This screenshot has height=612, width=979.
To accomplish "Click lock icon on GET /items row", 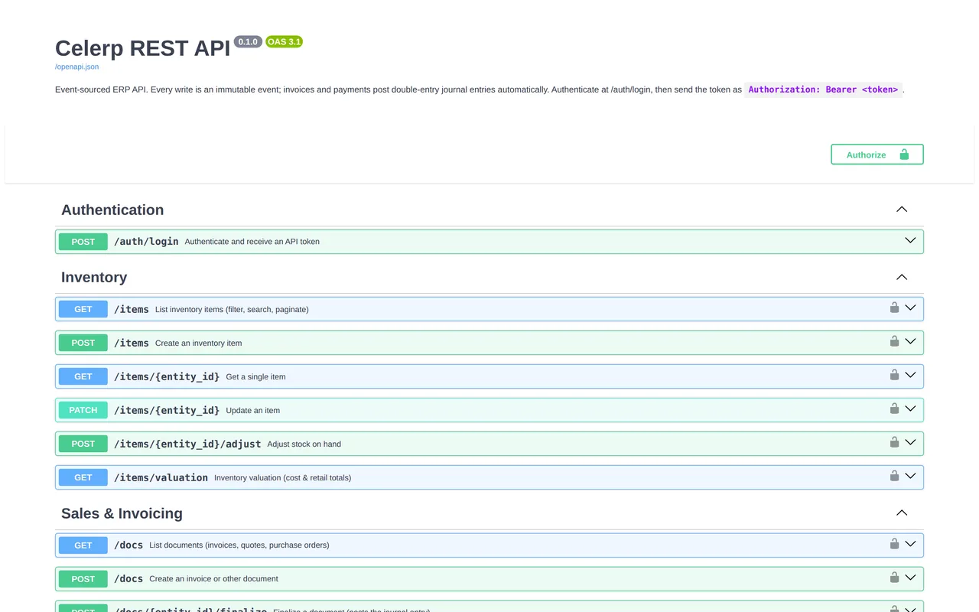I will coord(894,308).
